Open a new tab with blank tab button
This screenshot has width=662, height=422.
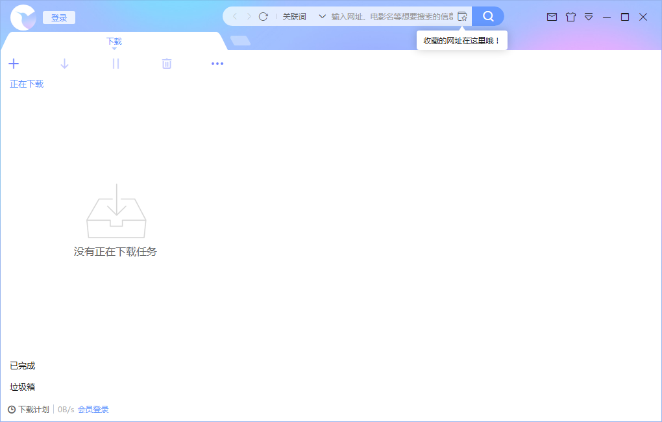[x=240, y=40]
